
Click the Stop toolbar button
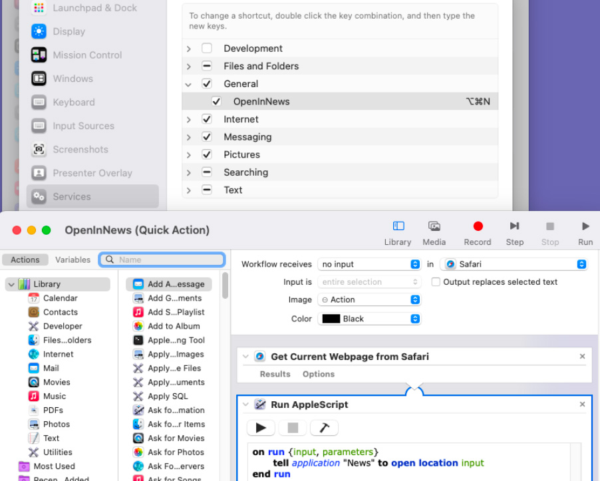[550, 233]
